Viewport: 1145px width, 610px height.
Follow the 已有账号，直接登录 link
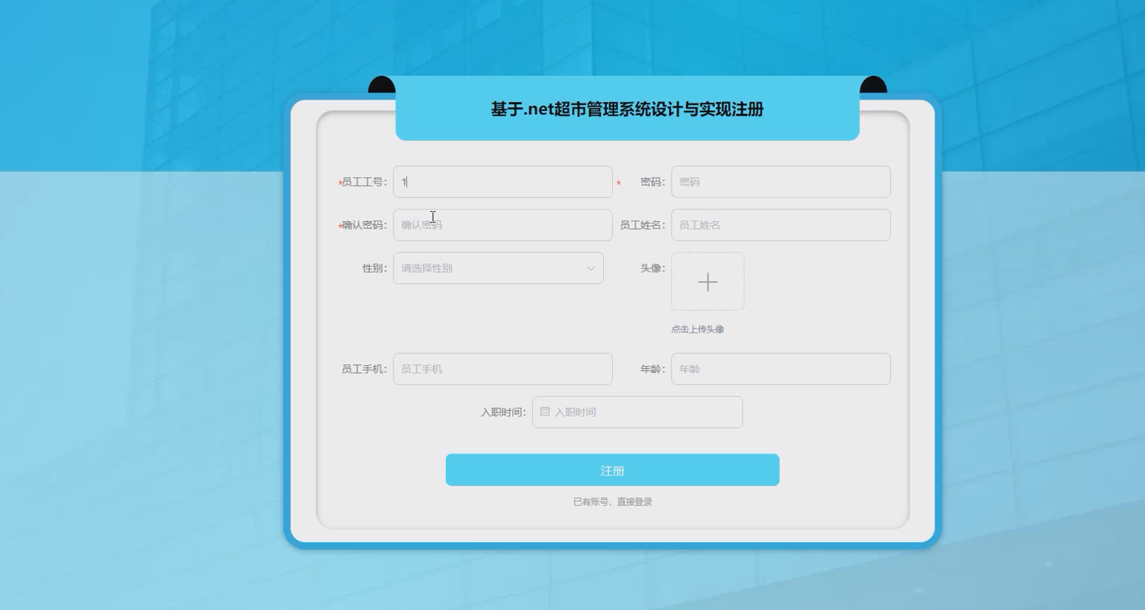[612, 502]
